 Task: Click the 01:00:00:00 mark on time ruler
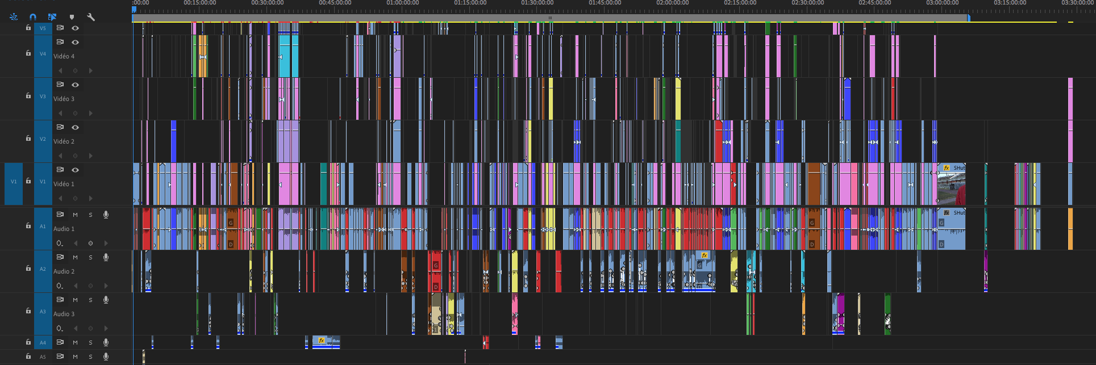pos(403,3)
